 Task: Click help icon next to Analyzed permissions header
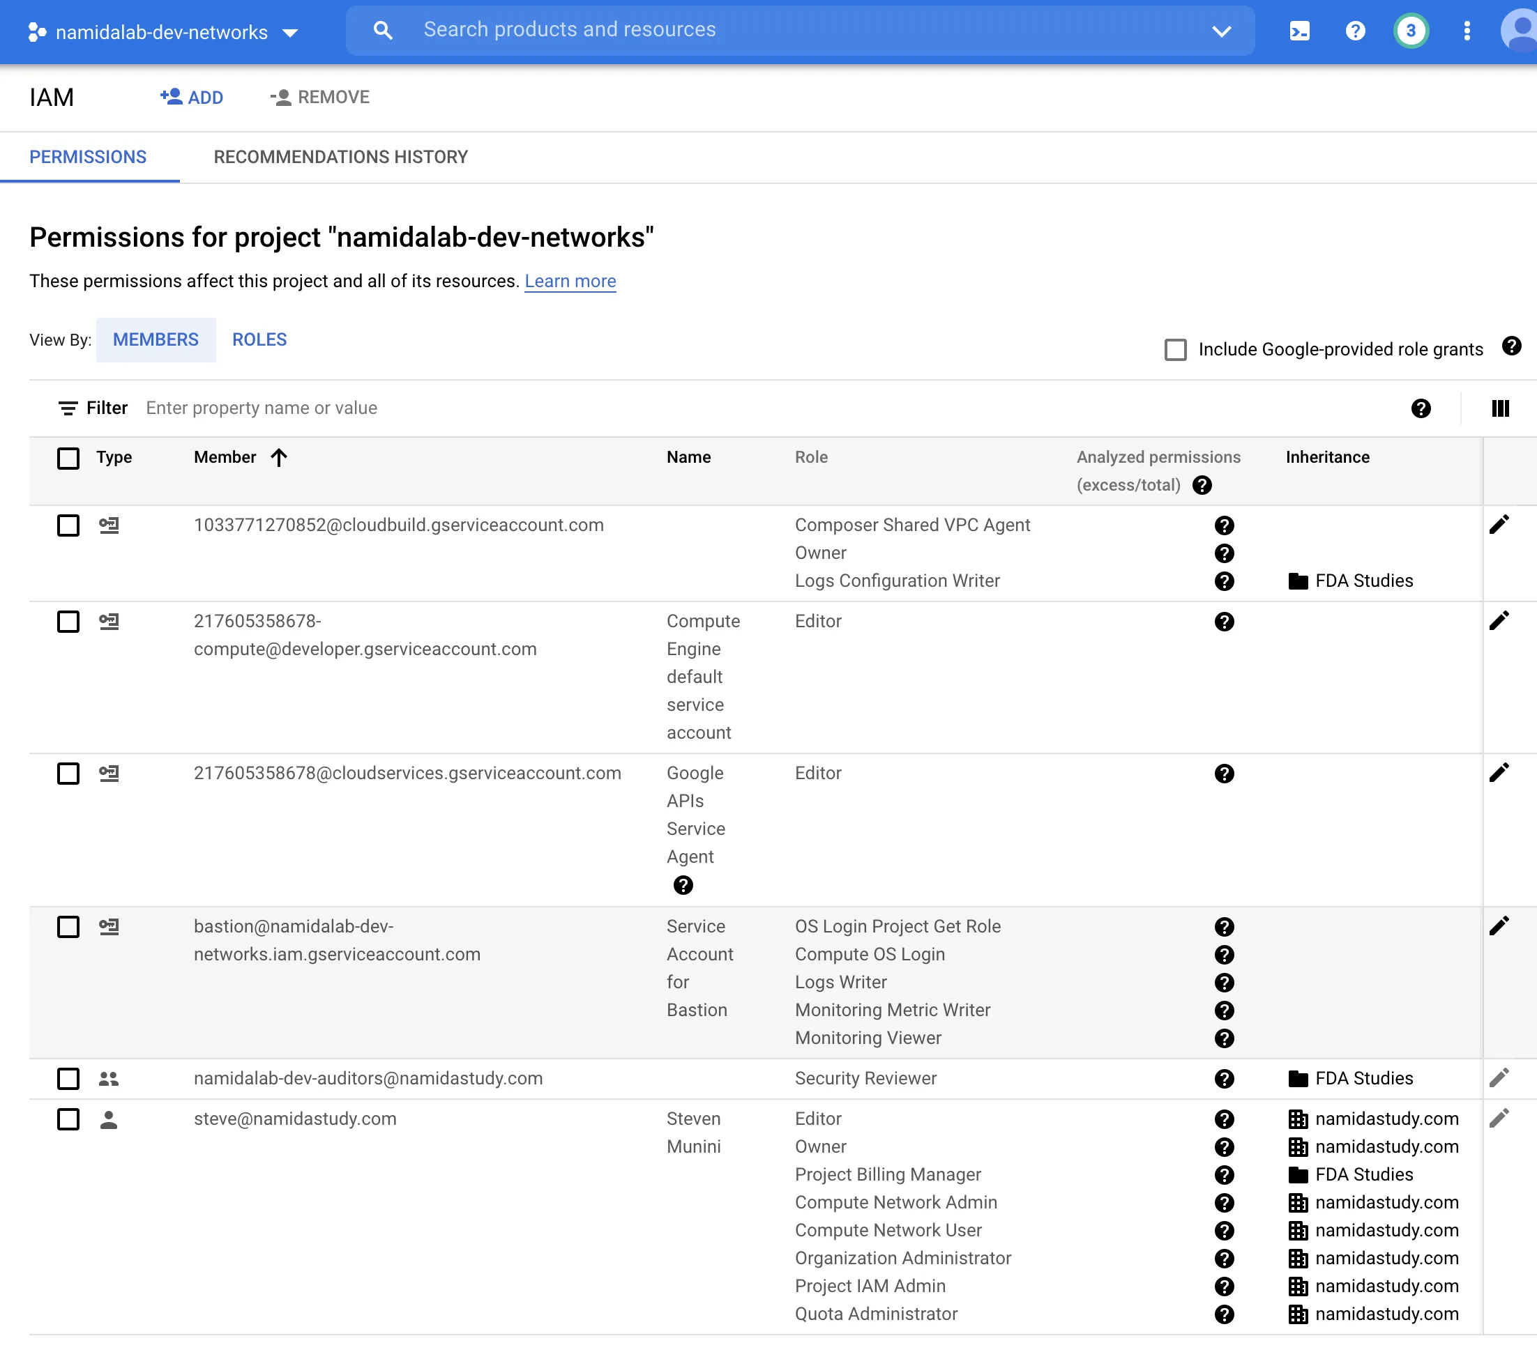pyautogui.click(x=1202, y=485)
